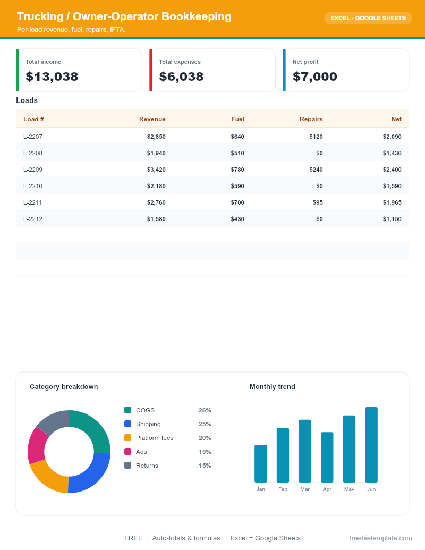
Task: Select the Total expenses card
Action: click(x=212, y=70)
